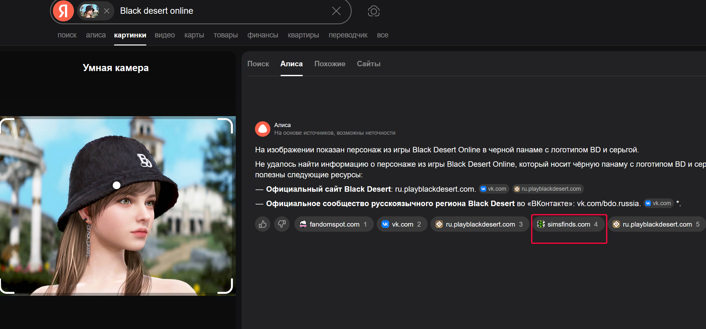706x329 pixels.
Task: Open vk.com source number 2
Action: (x=402, y=224)
